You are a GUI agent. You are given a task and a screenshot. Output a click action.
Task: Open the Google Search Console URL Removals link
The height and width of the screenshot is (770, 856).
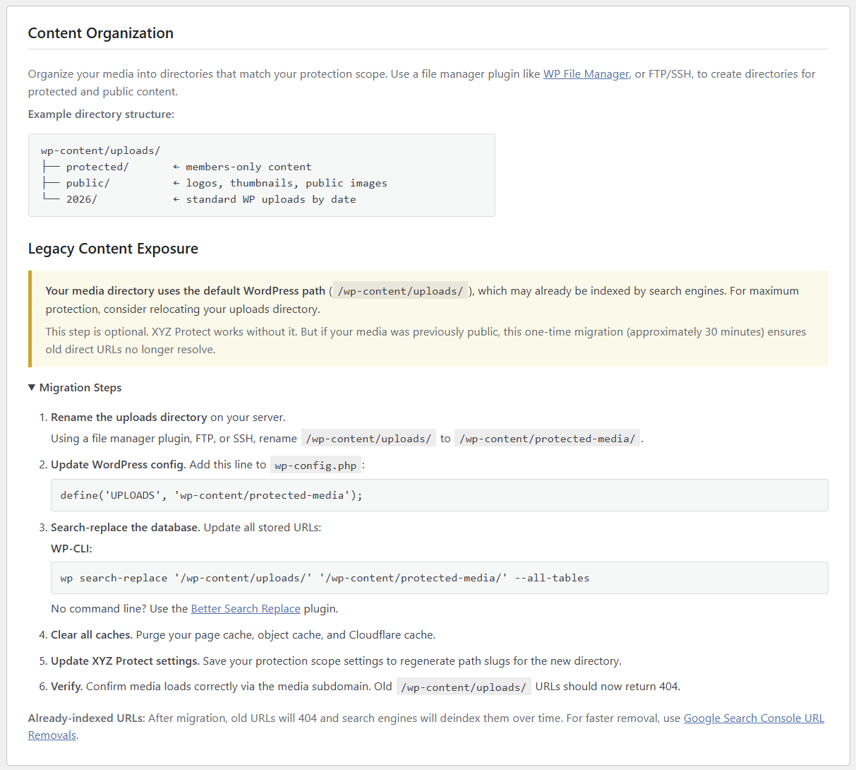click(754, 718)
